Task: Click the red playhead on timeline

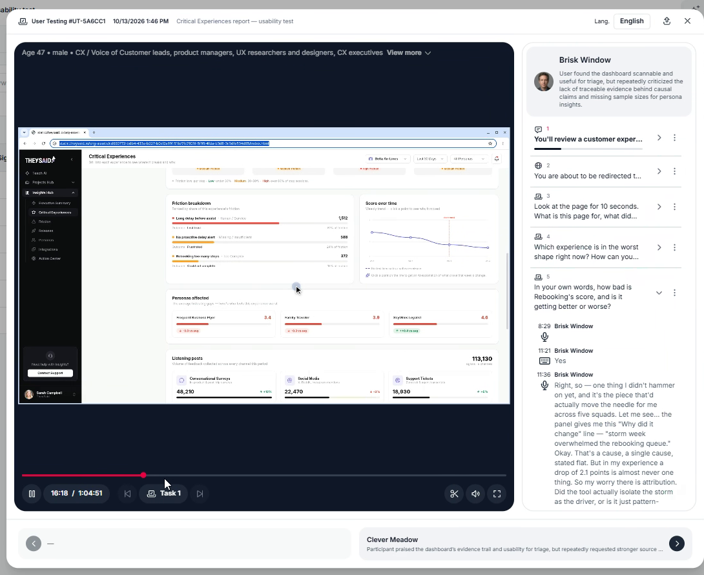Action: click(x=143, y=475)
